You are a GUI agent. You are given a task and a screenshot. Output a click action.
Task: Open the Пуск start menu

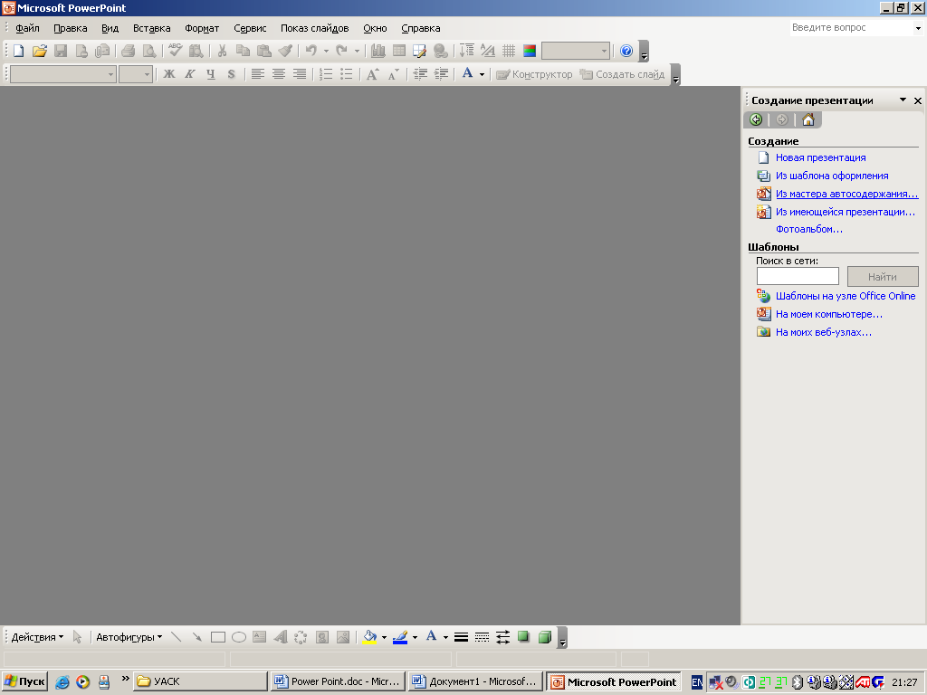(x=24, y=681)
